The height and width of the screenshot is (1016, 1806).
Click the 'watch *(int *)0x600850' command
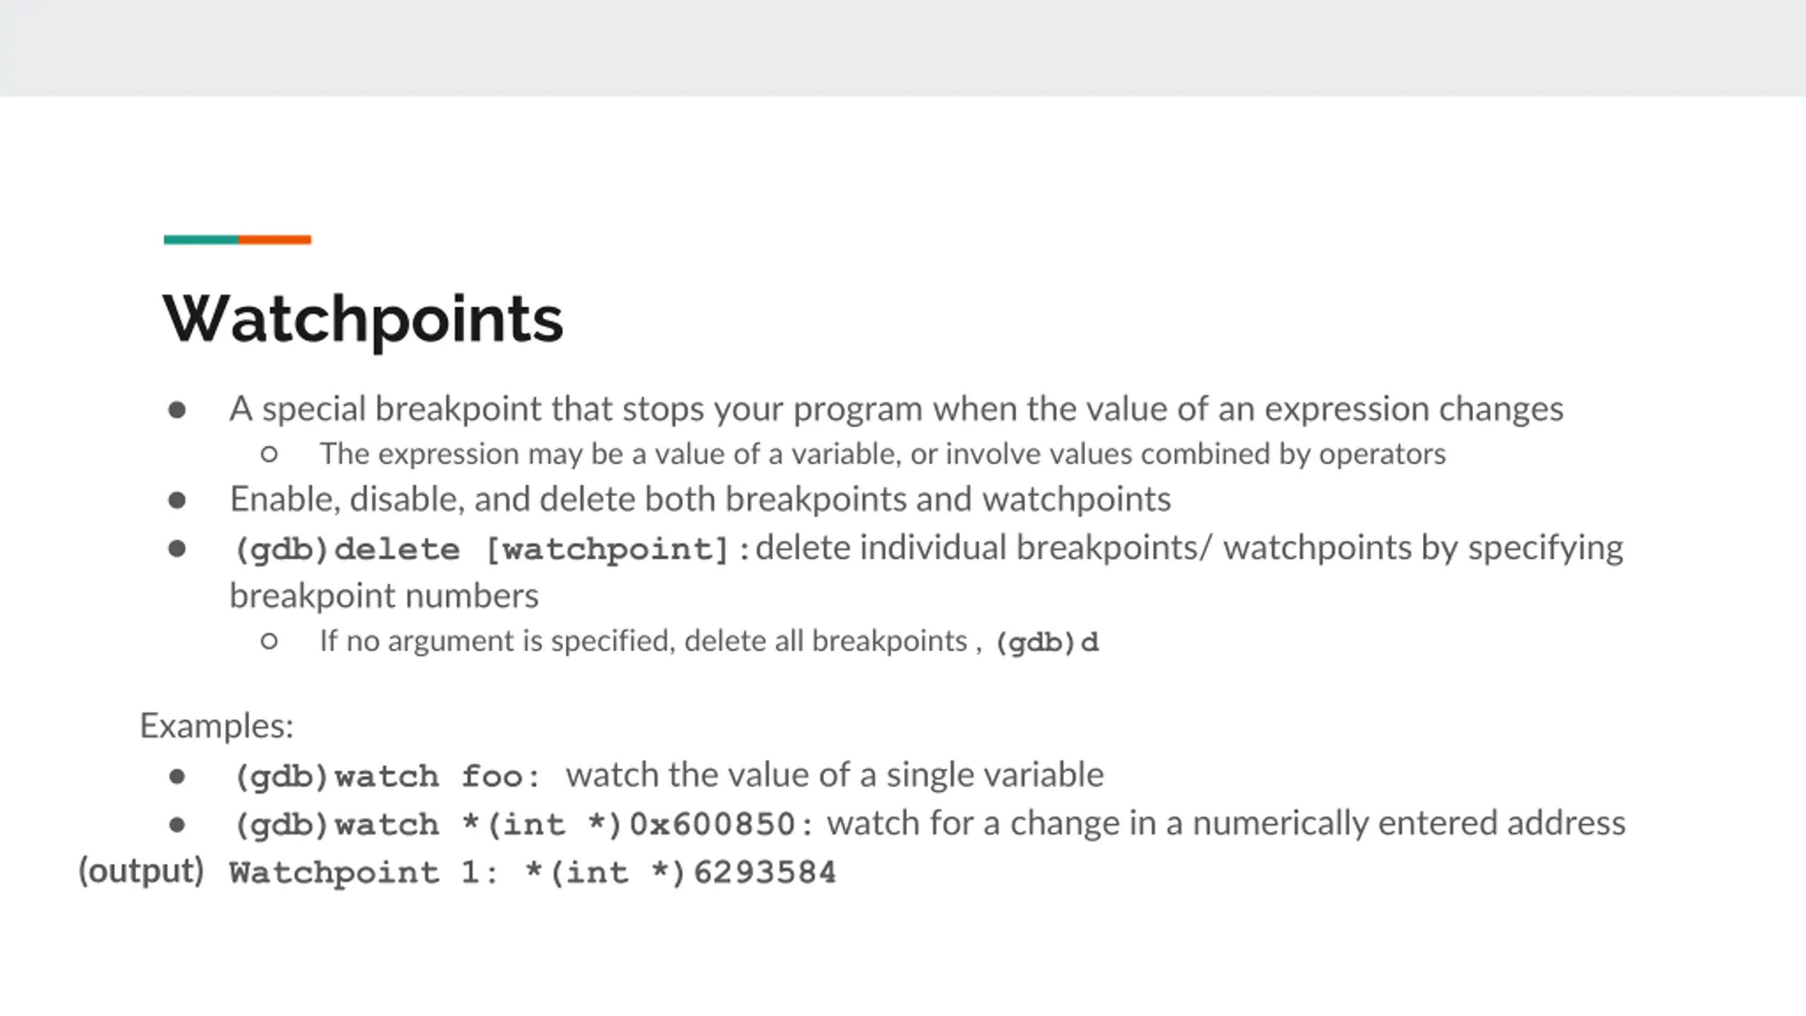tap(566, 825)
